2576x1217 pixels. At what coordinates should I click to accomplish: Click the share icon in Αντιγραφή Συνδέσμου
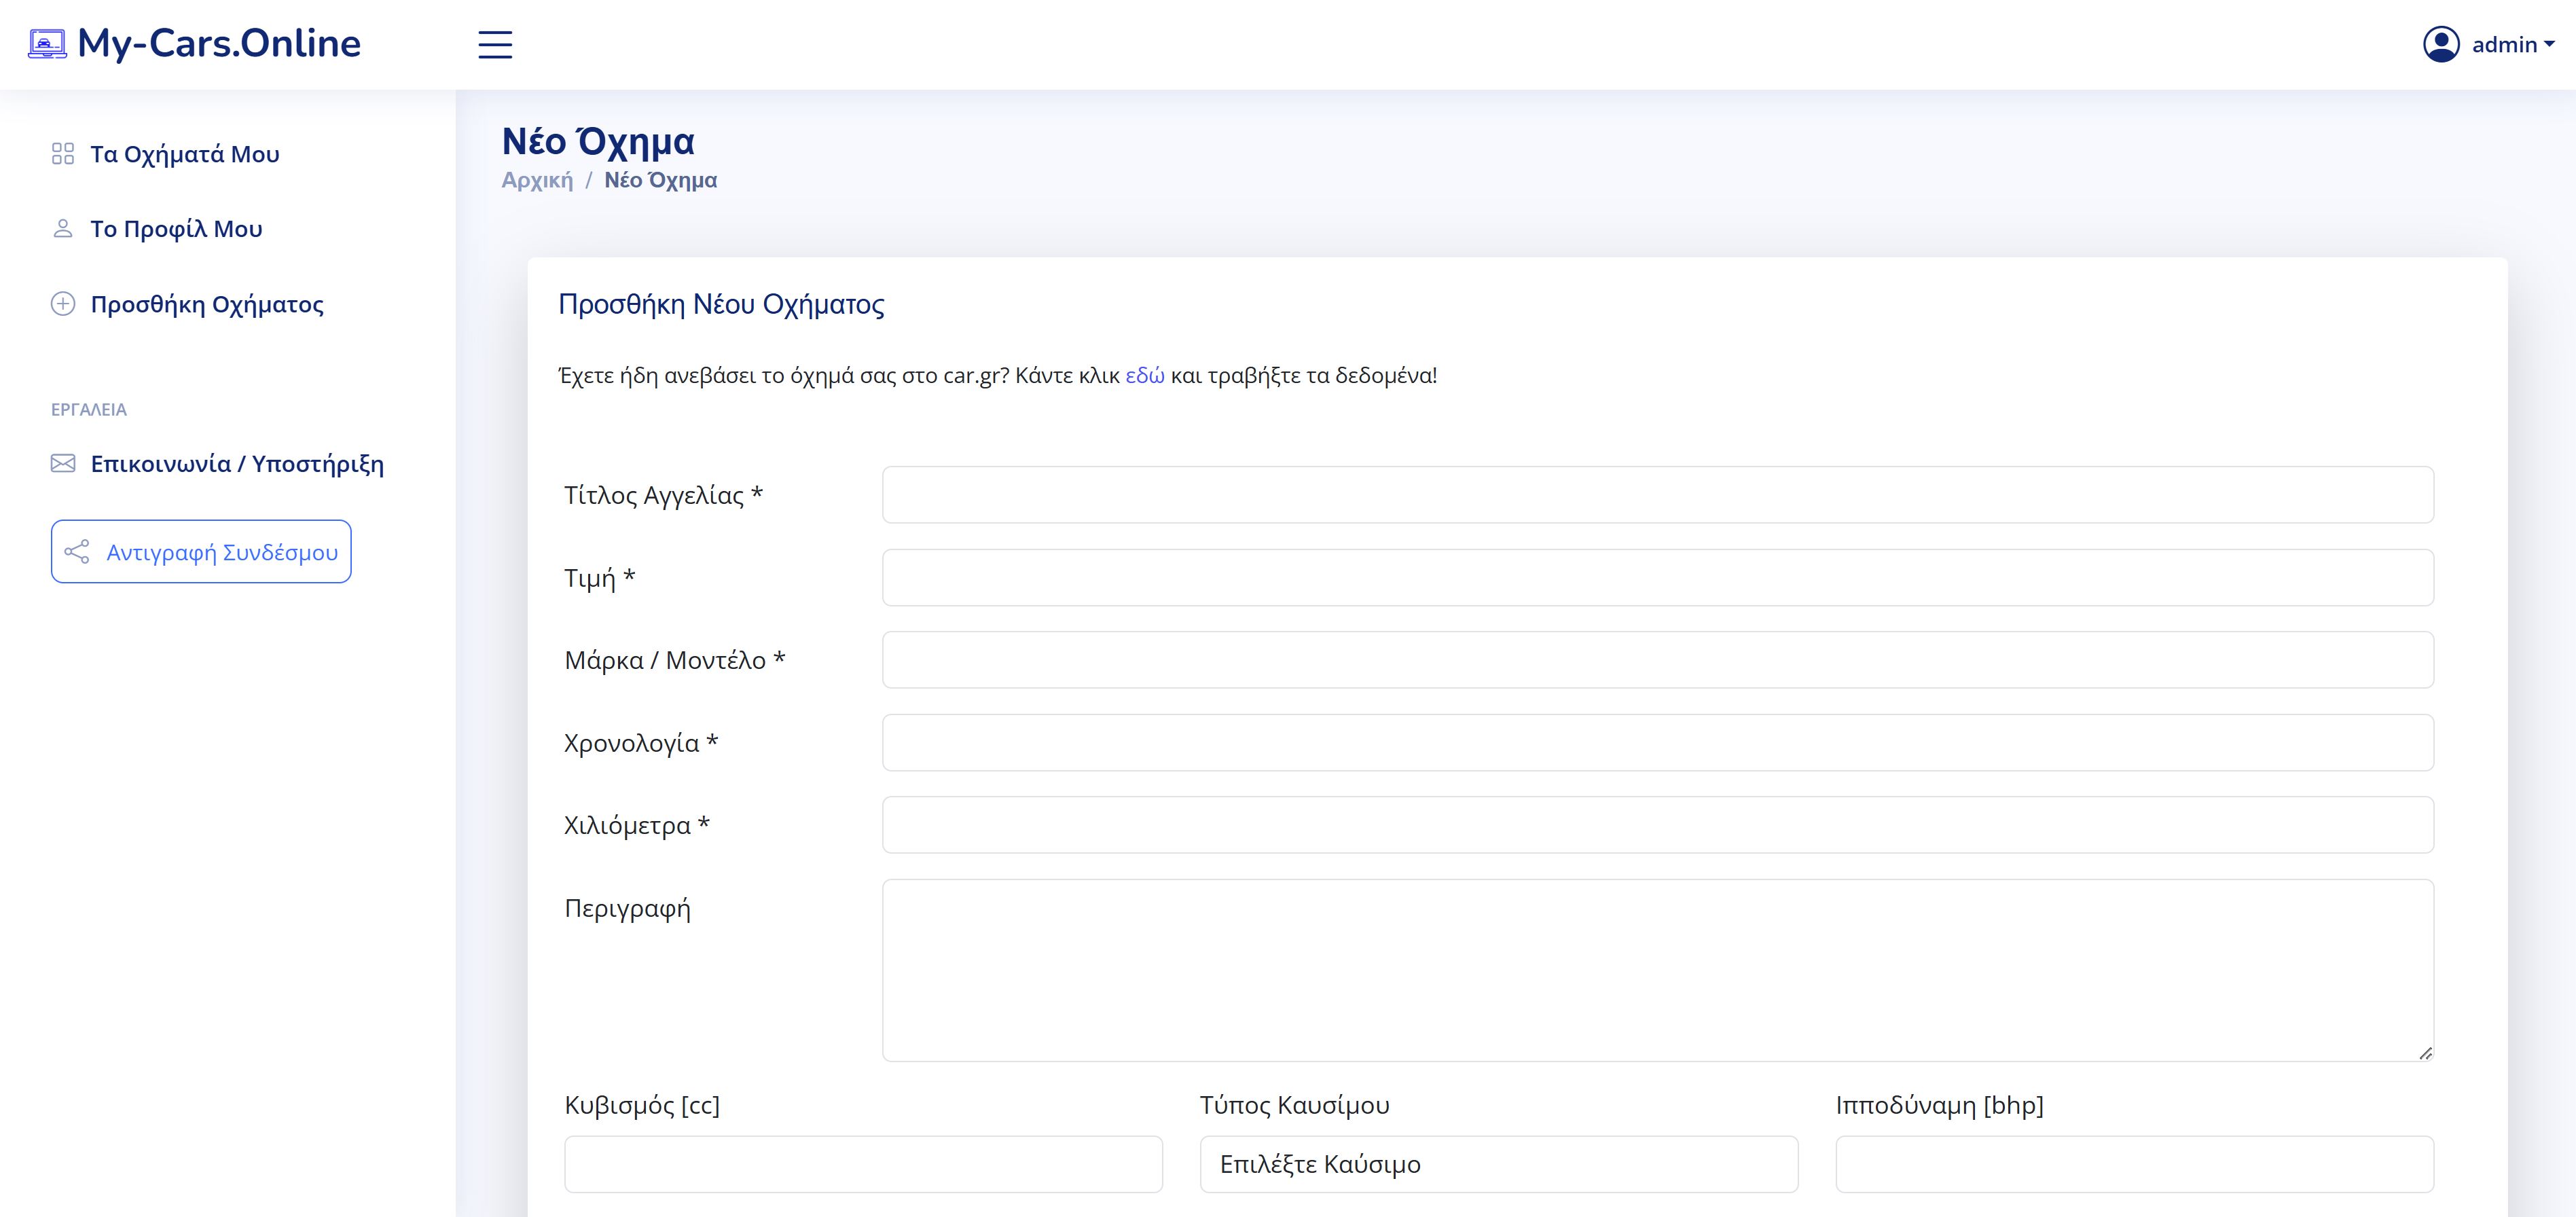(x=77, y=552)
